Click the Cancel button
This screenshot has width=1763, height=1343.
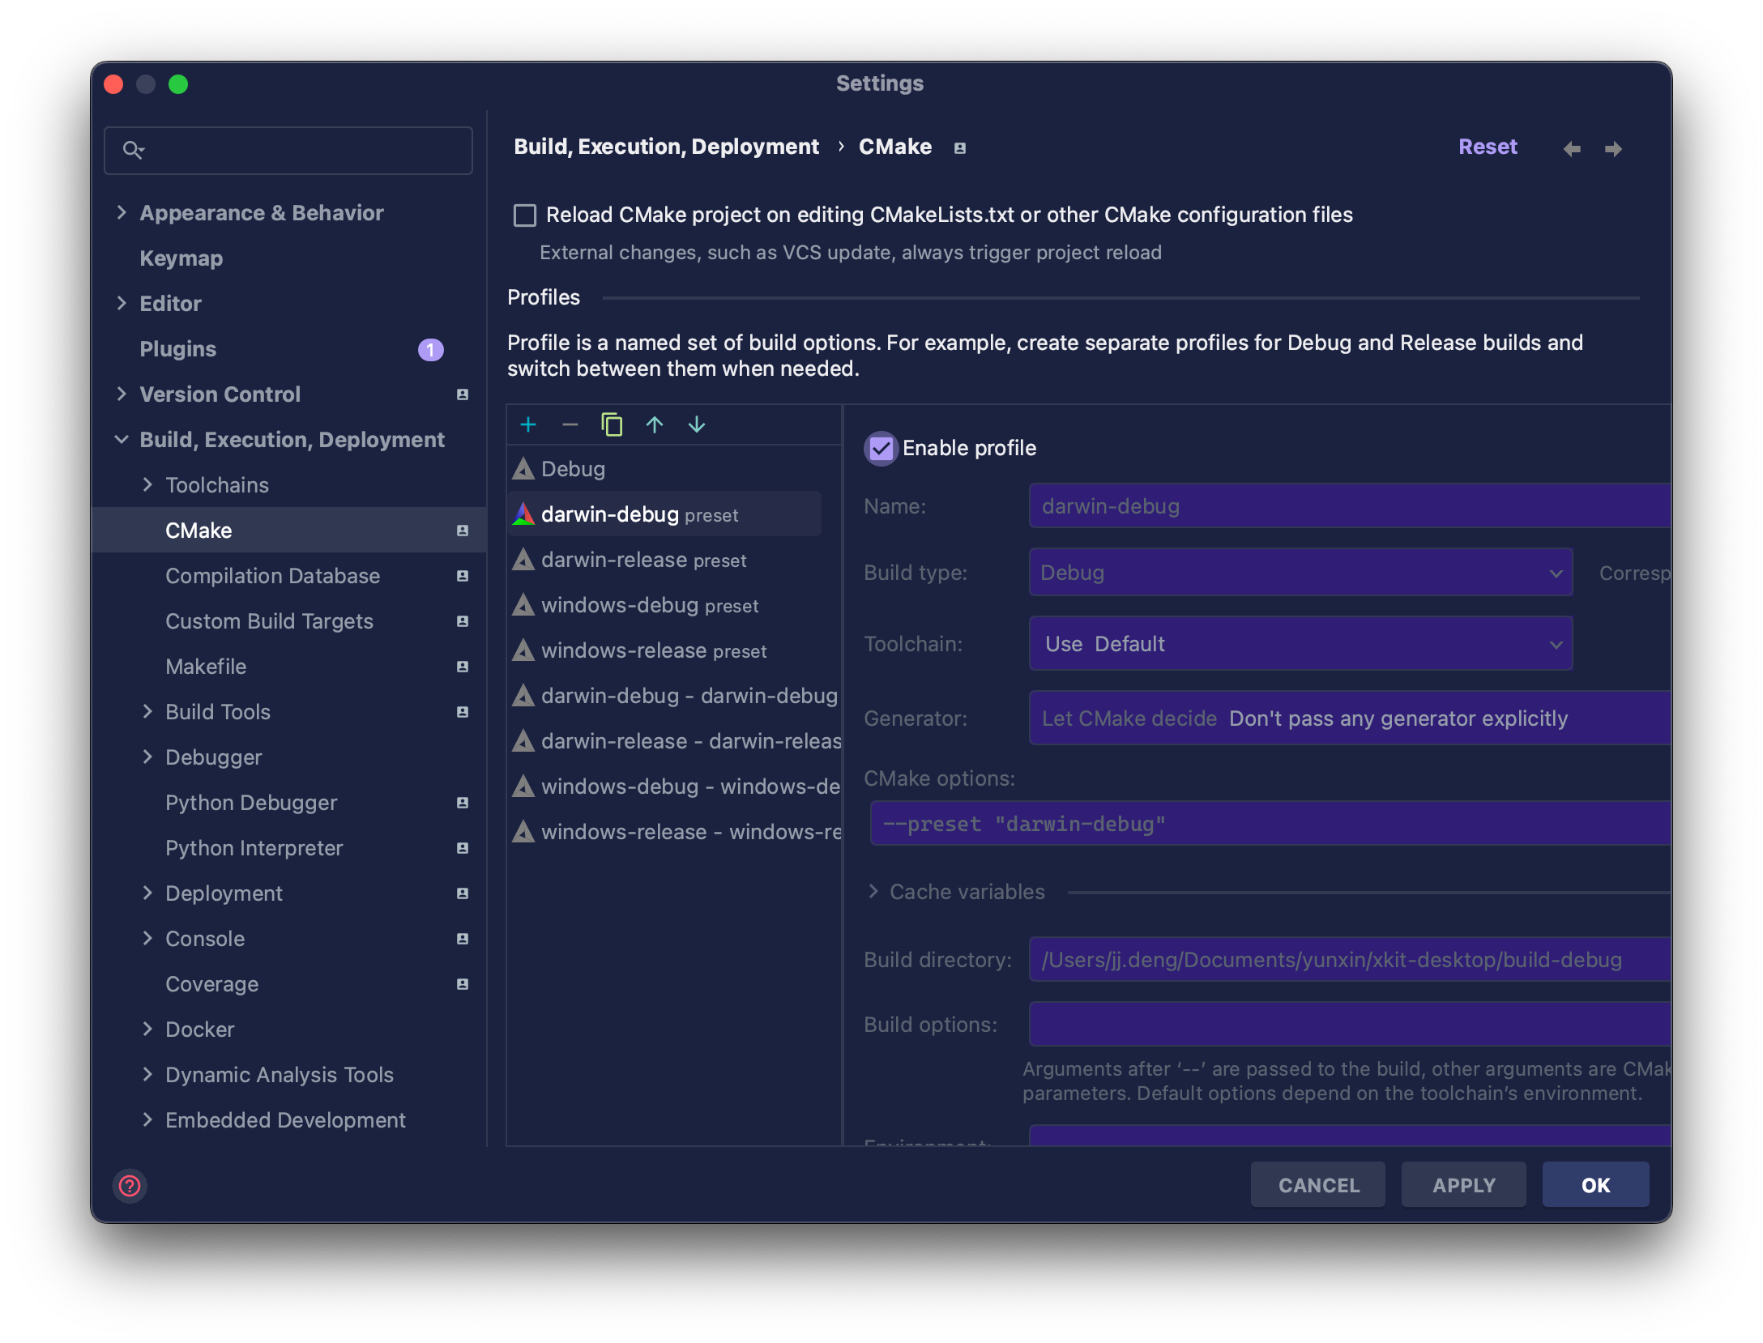pos(1318,1185)
